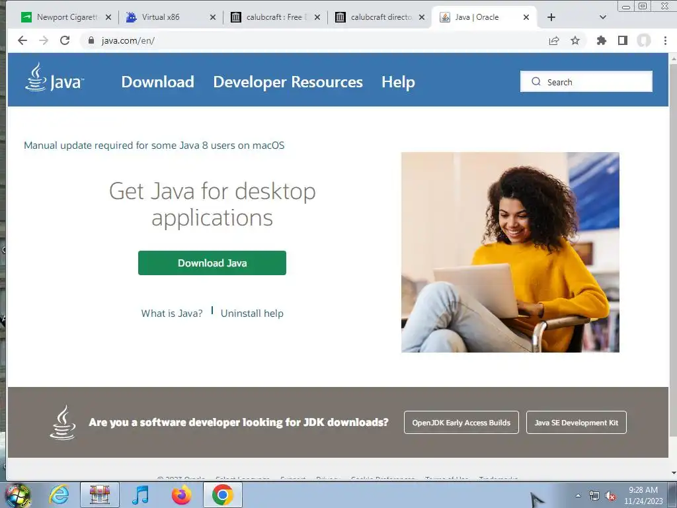Launch Internet Explorer from taskbar
Image resolution: width=677 pixels, height=508 pixels.
(x=59, y=495)
